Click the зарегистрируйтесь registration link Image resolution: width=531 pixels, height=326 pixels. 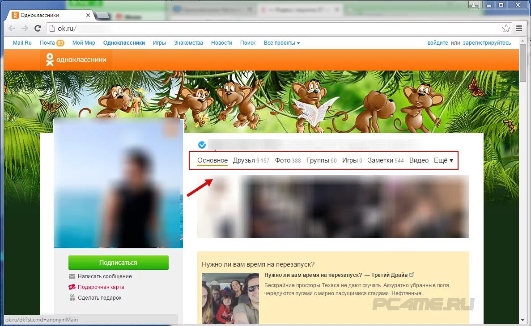coord(487,43)
